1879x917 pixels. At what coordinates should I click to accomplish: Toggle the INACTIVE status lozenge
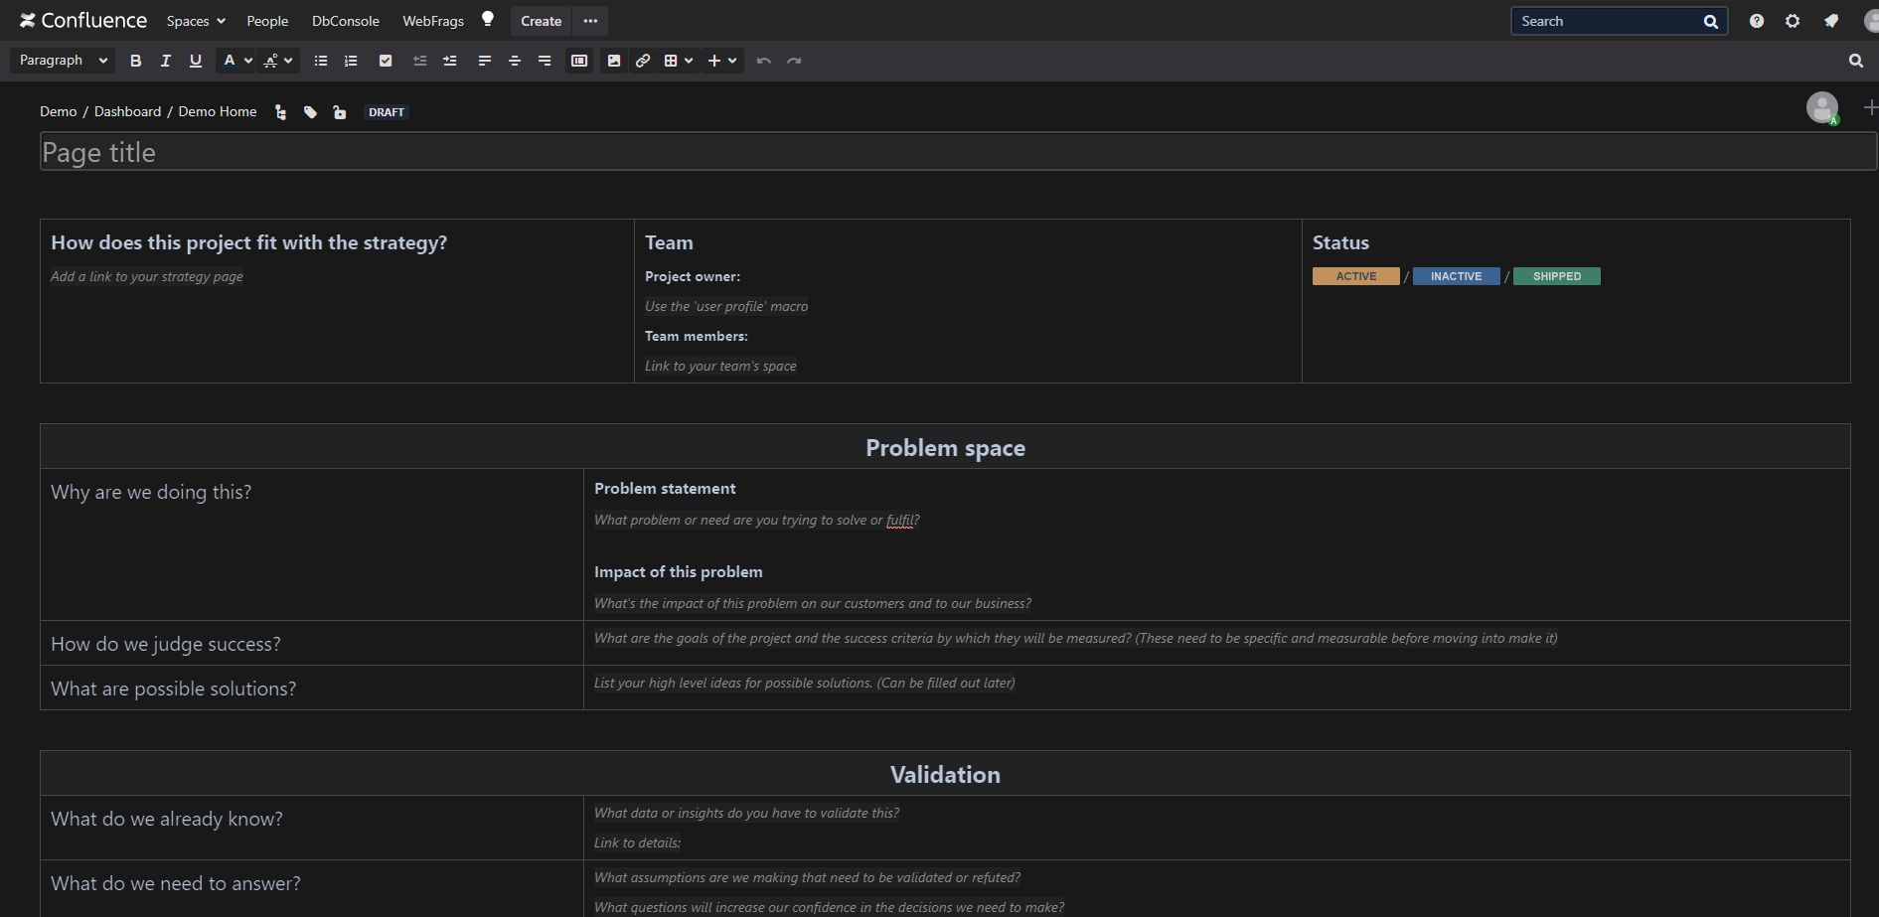tap(1456, 275)
